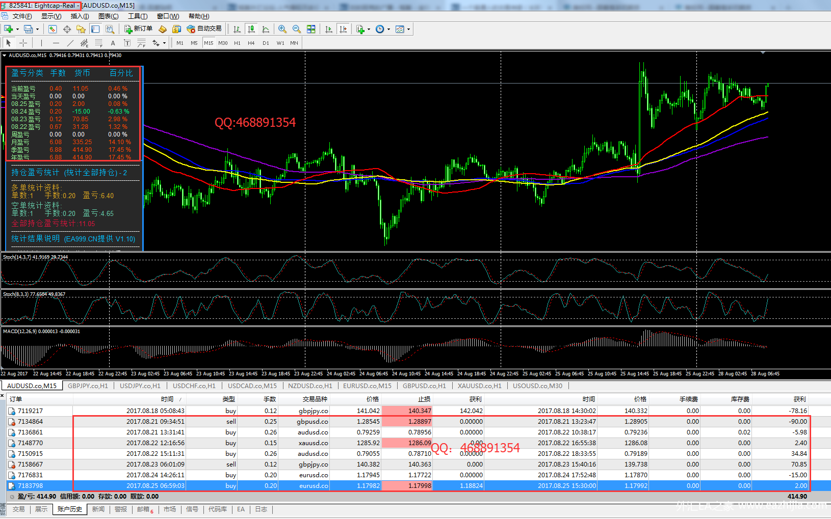Select the Fibonacci retracement tool
Screen dimensions: 831x519
tap(98, 43)
